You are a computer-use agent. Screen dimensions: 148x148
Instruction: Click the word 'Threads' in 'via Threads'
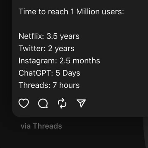click(47, 126)
